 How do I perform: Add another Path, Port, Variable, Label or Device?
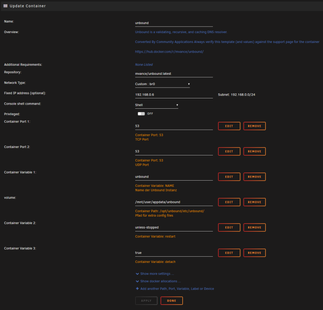(x=177, y=289)
